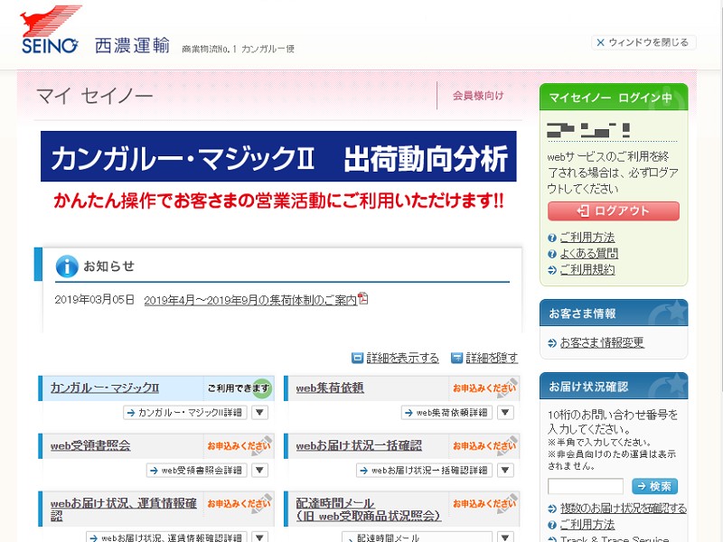Click the arrow icon beside ご利用規約
723x542 pixels.
[552, 270]
